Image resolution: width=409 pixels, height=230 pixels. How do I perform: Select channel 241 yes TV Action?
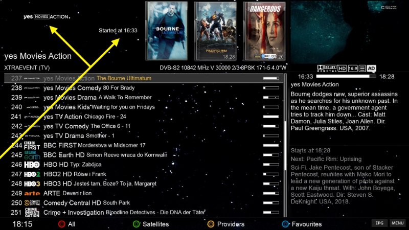[x=144, y=117]
